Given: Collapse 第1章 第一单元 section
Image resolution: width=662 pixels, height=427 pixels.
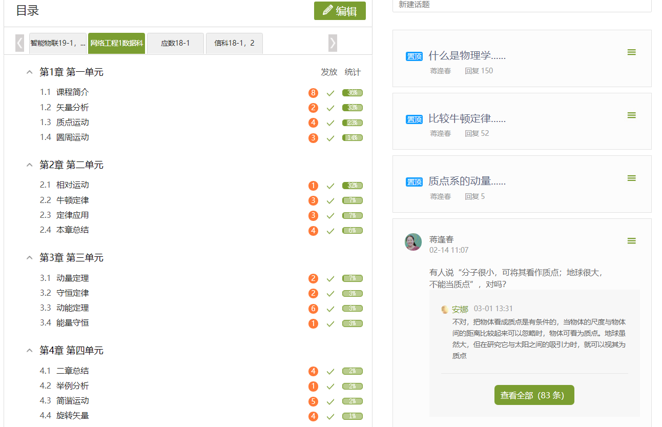Looking at the screenshot, I should coord(29,72).
